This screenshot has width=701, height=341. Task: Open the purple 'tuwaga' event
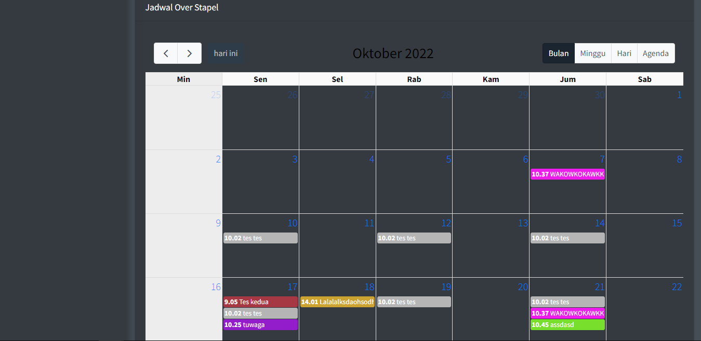pos(260,325)
